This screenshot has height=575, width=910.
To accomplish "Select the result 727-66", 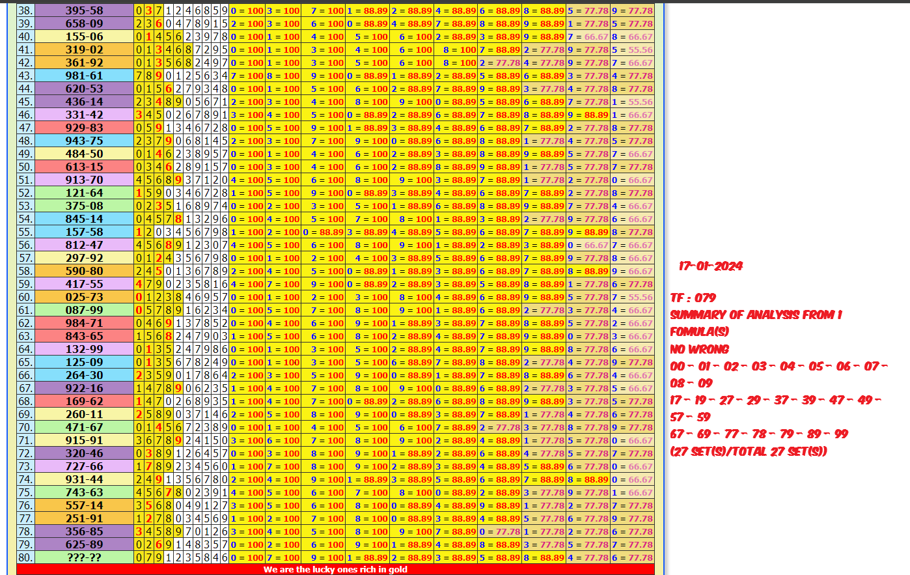I will (84, 466).
